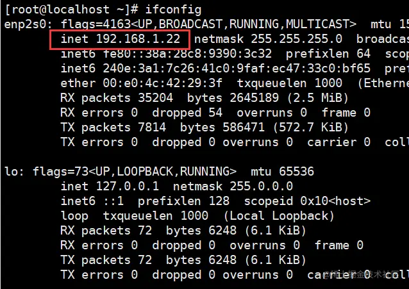
Task: Click the [root@localhost ~]# prompt
Action: pyautogui.click(x=71, y=10)
